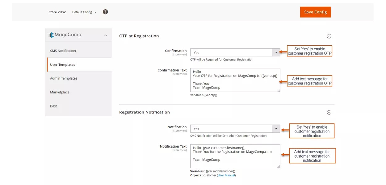
Task: Switch to the User Templates tab
Action: click(63, 64)
